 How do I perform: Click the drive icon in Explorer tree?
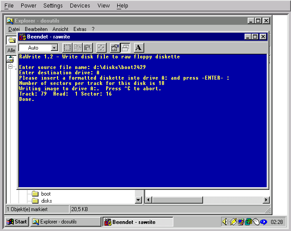click(x=11, y=59)
